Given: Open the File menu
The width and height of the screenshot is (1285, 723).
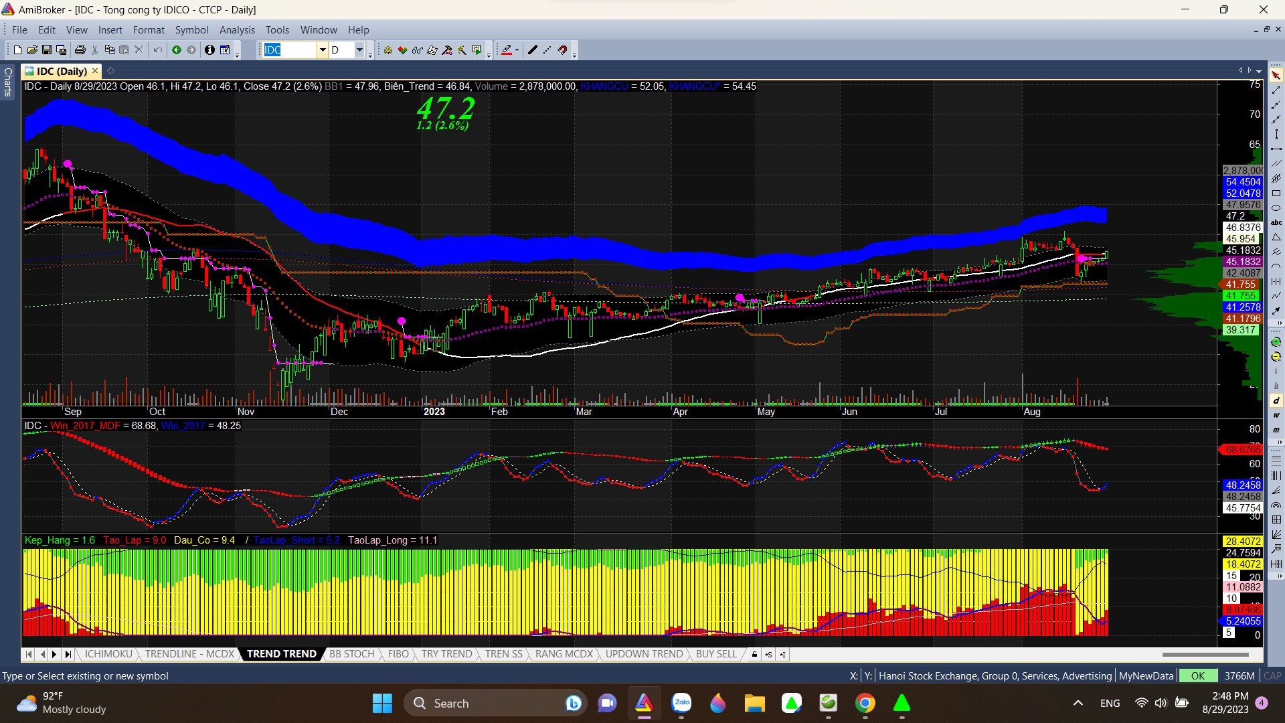Looking at the screenshot, I should (19, 29).
